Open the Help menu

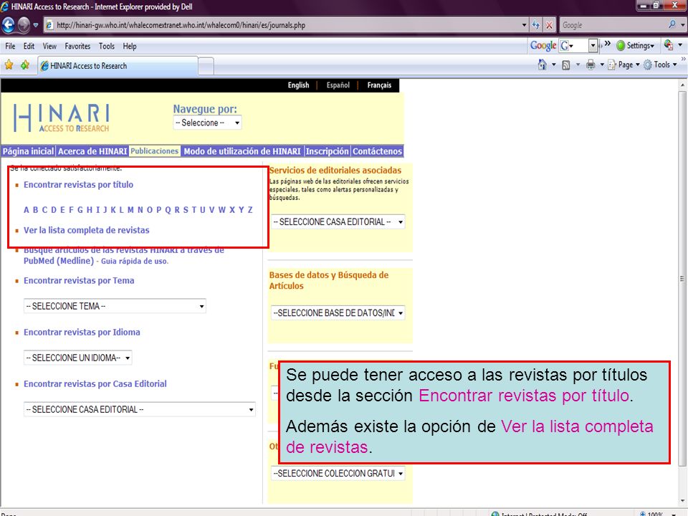click(130, 46)
